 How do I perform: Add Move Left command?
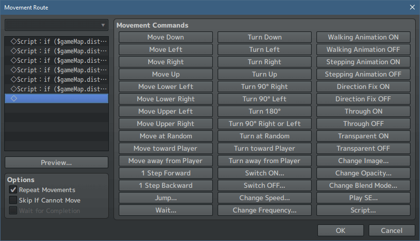pyautogui.click(x=166, y=49)
